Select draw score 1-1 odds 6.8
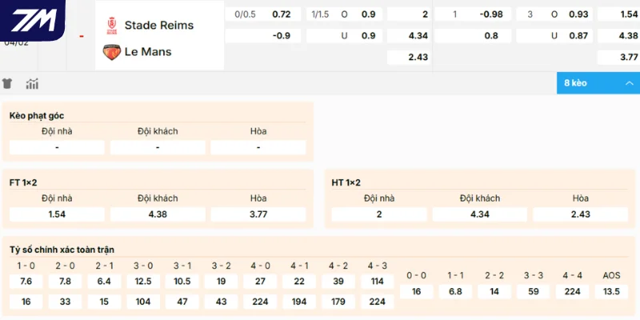 [x=455, y=292]
